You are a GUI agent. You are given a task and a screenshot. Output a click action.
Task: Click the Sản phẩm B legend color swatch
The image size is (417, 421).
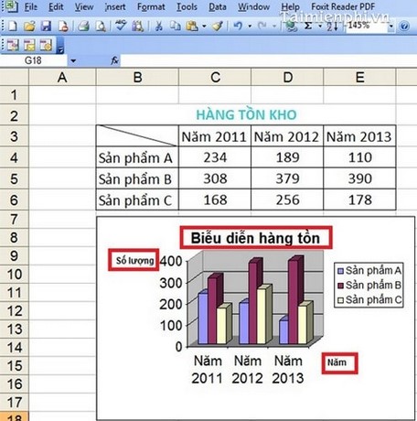click(341, 286)
